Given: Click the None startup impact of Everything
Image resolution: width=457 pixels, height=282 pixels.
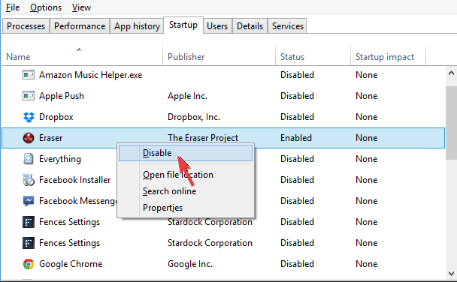Looking at the screenshot, I should point(367,159).
